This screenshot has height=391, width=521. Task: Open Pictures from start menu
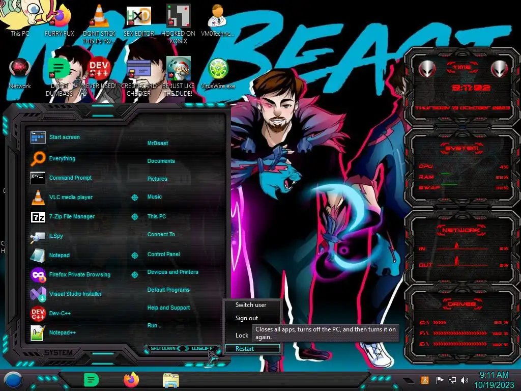pos(157,179)
